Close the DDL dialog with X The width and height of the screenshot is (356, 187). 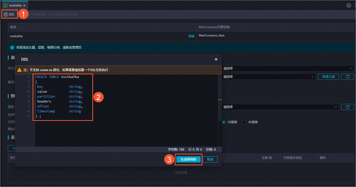[216, 59]
